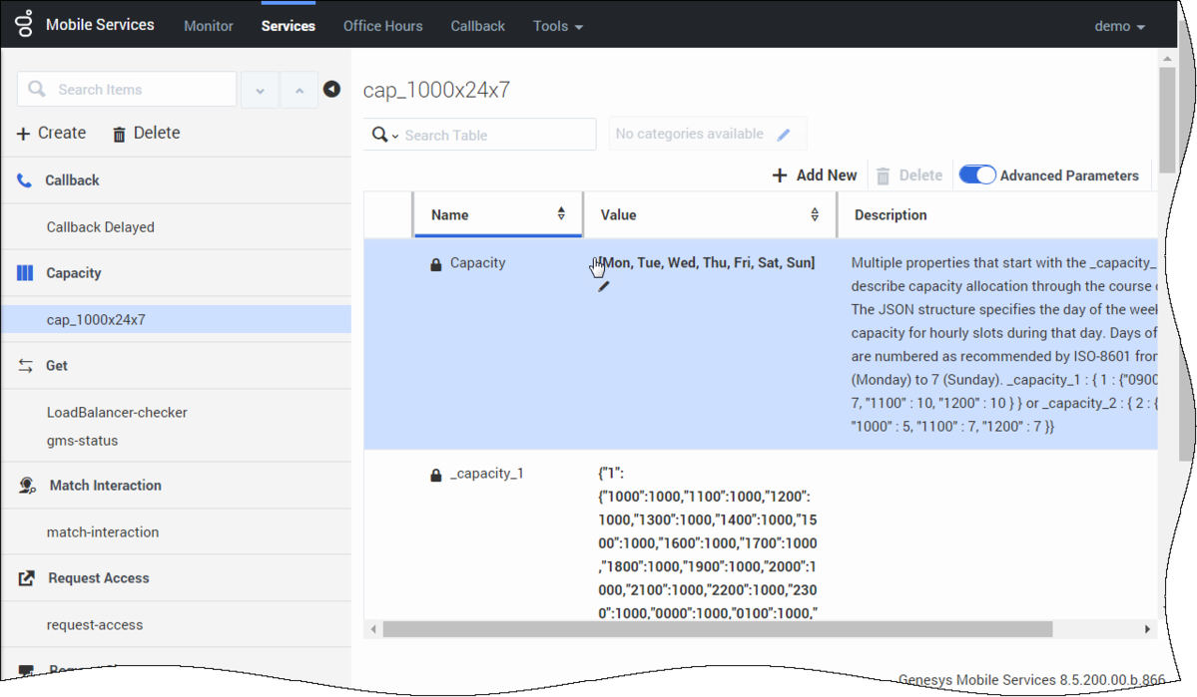Collapse the sidebar with the arrow icon
The height and width of the screenshot is (697, 1197).
click(331, 89)
